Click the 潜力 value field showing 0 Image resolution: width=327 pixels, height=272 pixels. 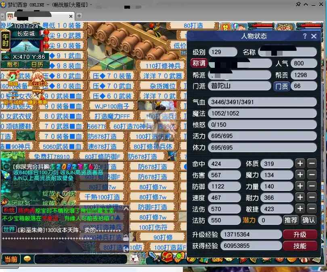[270, 220]
